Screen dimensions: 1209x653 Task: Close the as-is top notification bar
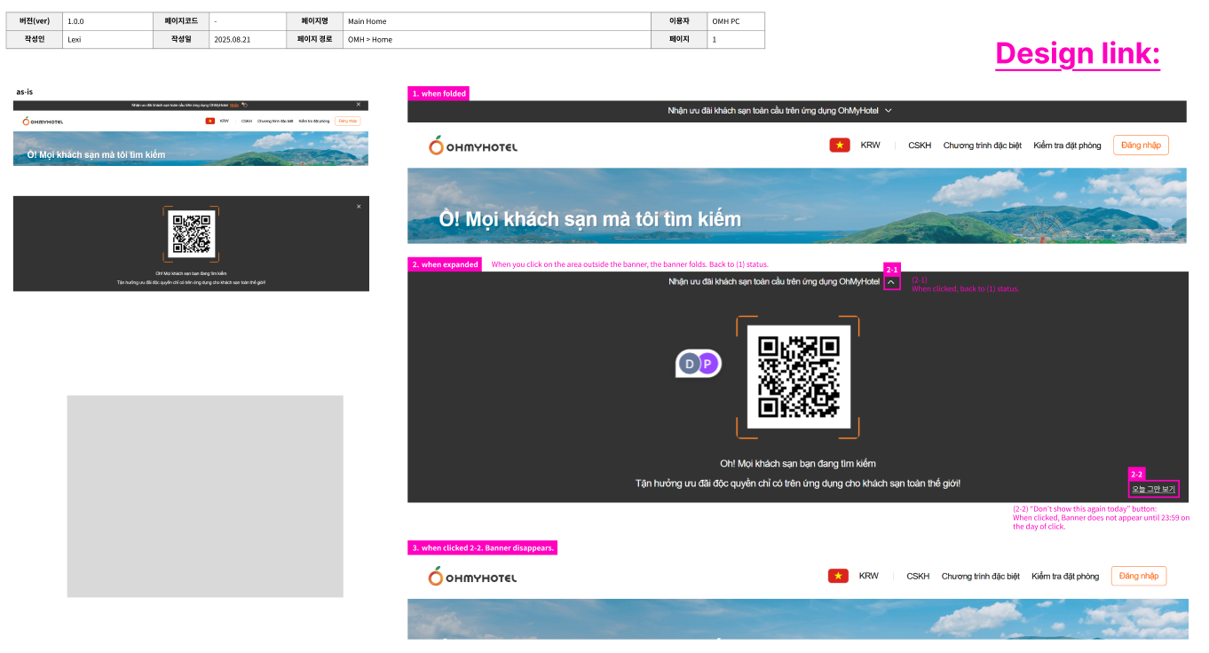(359, 105)
